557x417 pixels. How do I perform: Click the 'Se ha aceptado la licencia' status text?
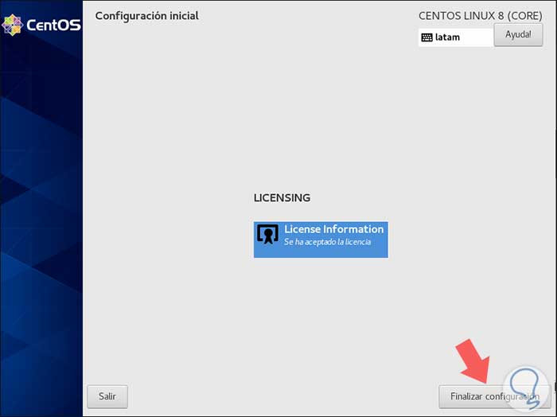pyautogui.click(x=328, y=242)
